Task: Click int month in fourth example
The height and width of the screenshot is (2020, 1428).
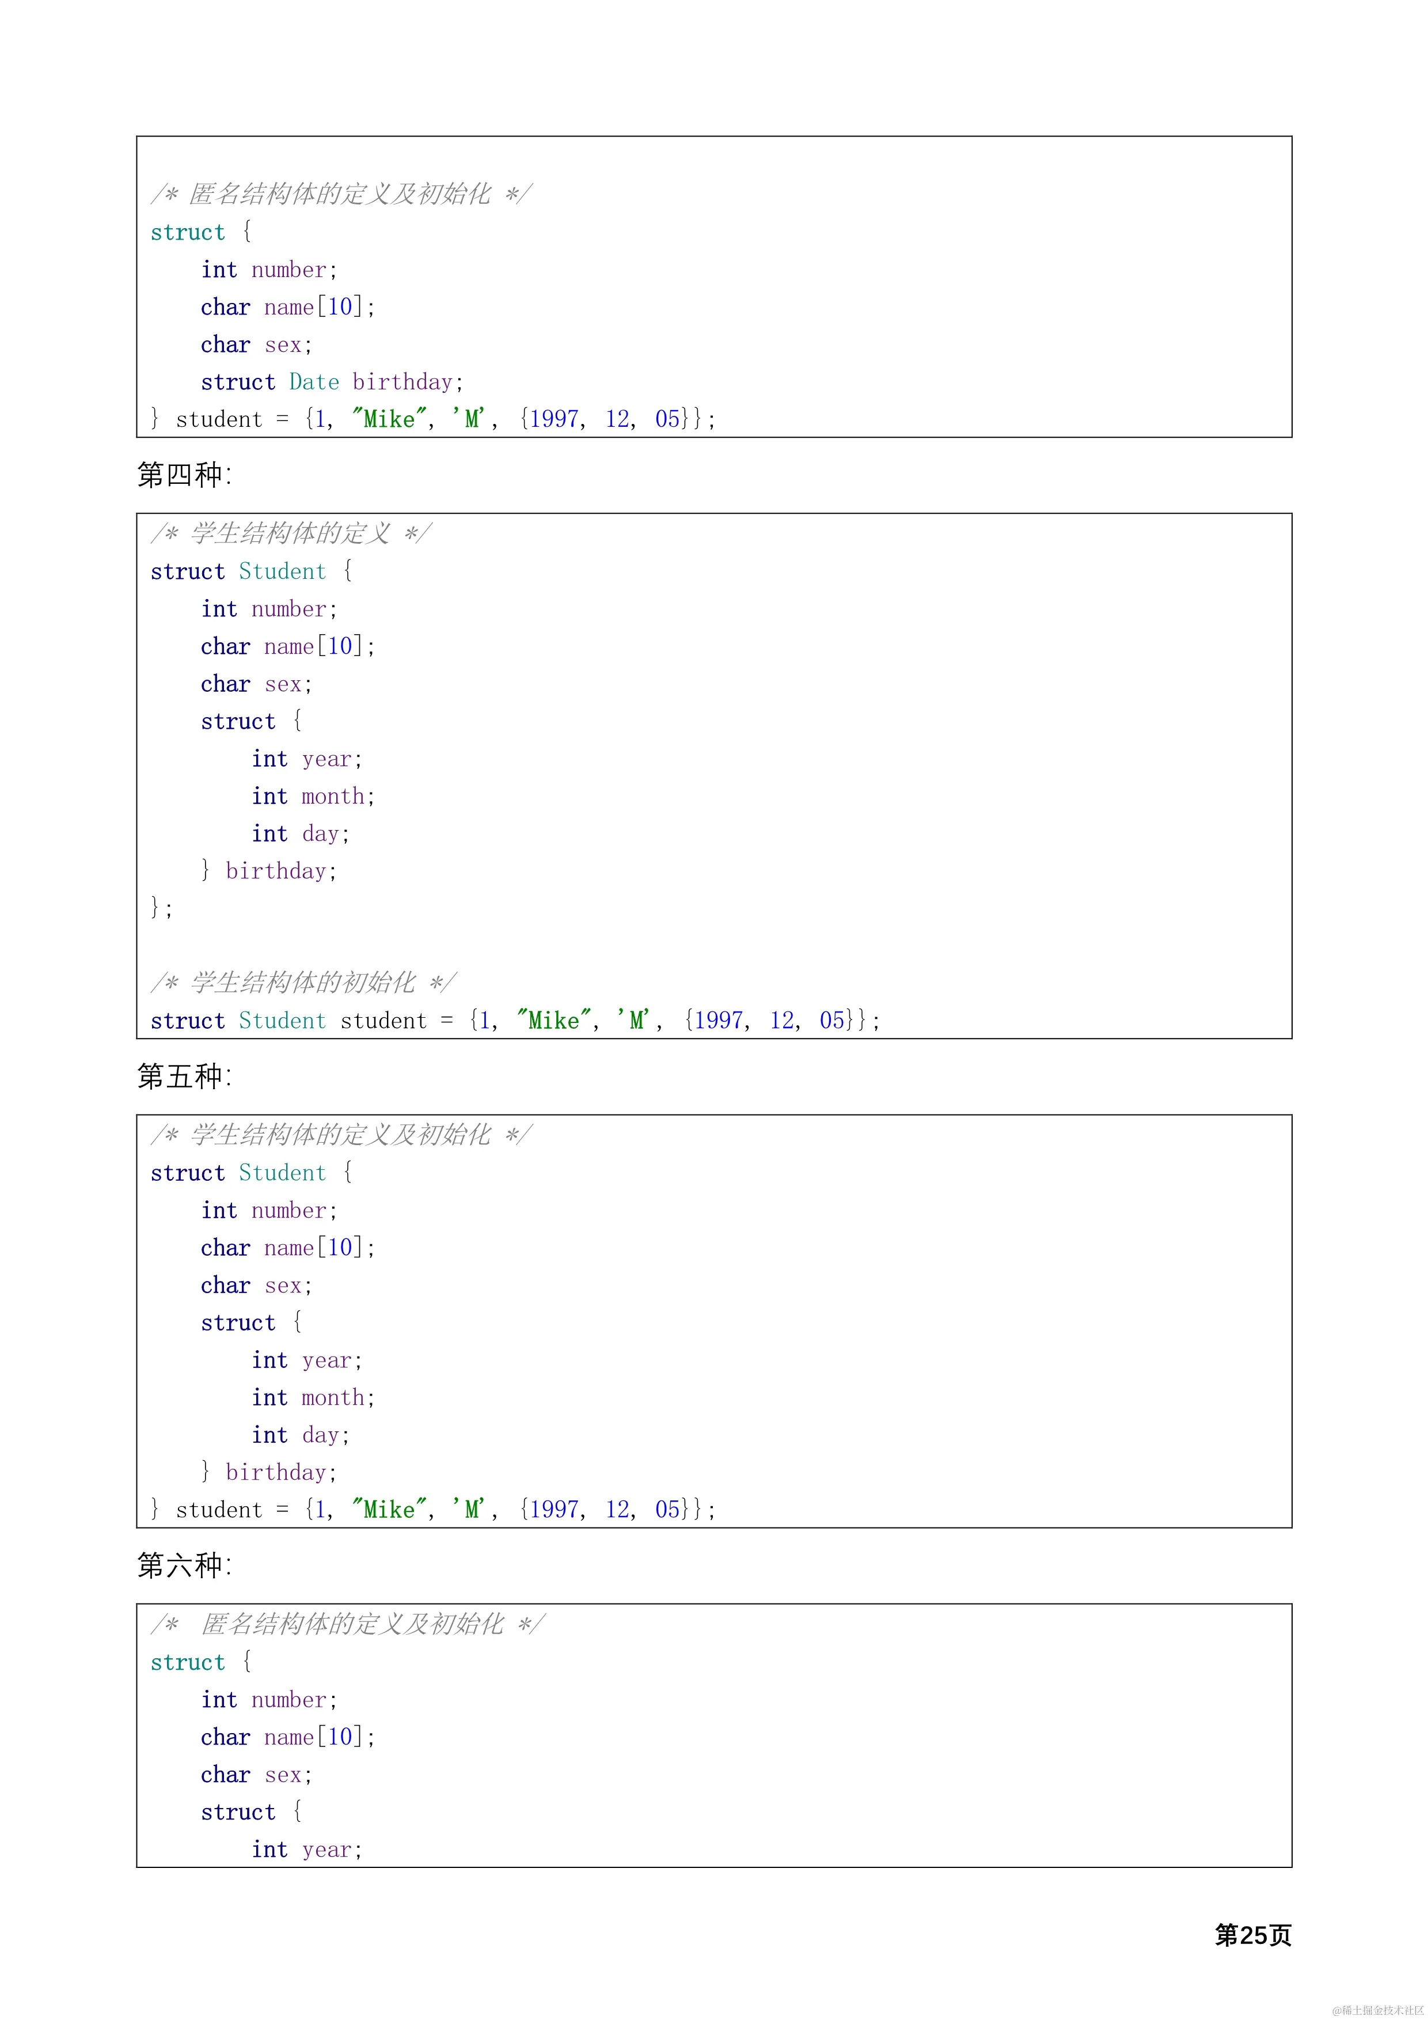Action: [x=313, y=796]
